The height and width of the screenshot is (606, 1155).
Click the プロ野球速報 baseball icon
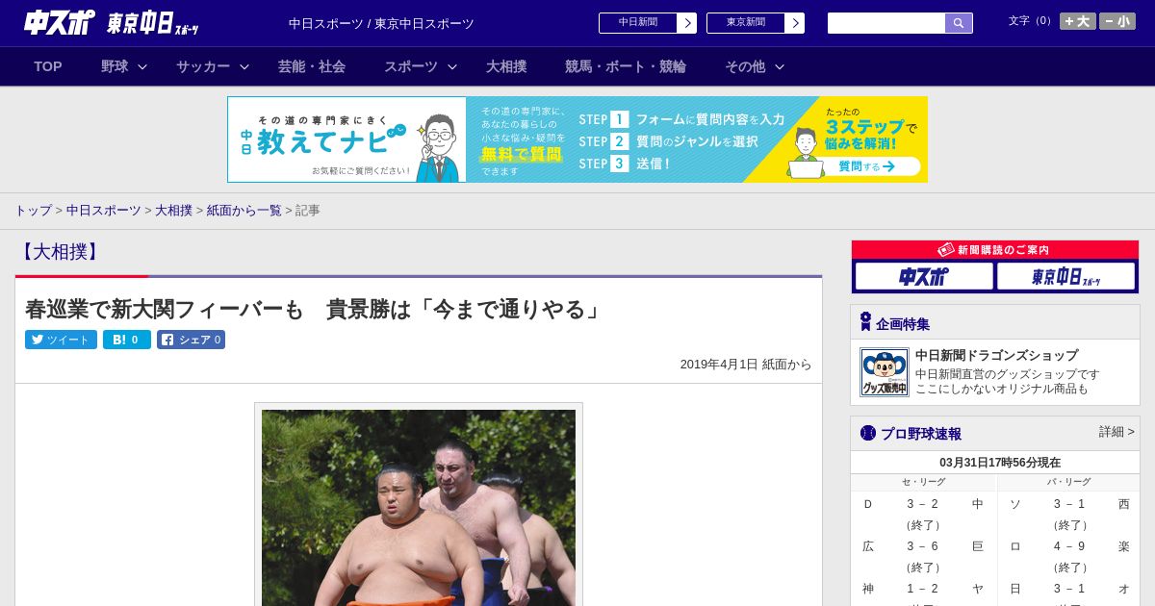[868, 433]
